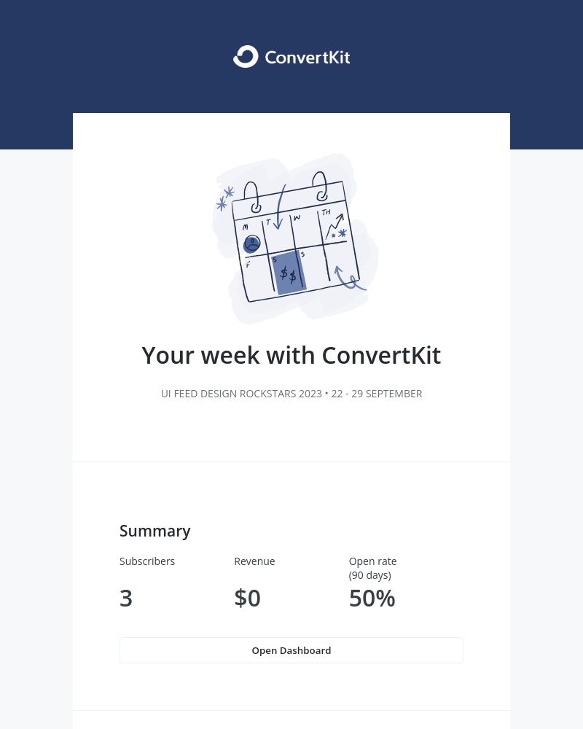Select the ConvertKit wordmark in the header
Viewport: 583px width, 729px height.
(306, 56)
